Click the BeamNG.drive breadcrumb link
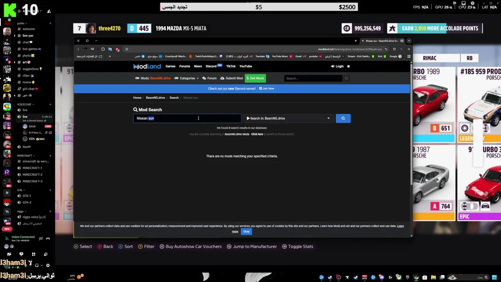Viewport: 501px width, 282px height. 155,98
